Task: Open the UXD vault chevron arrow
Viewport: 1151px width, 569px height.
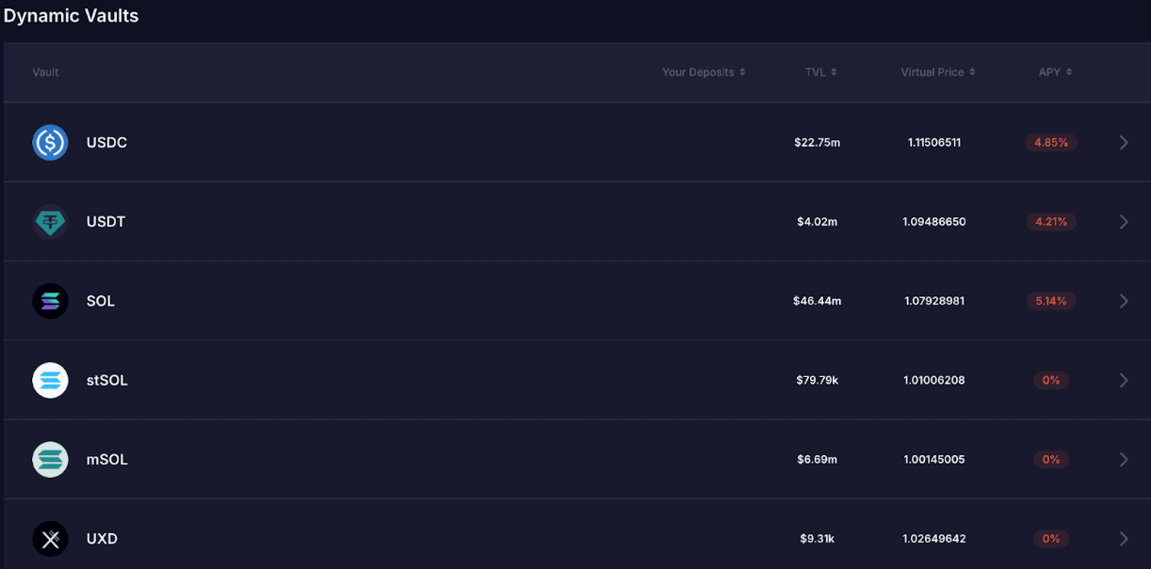Action: tap(1124, 539)
